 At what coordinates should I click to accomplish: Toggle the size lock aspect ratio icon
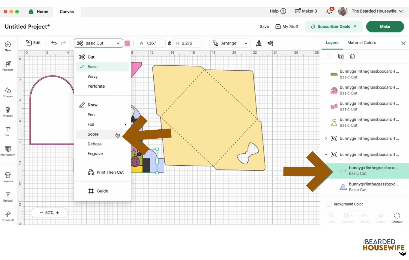(169, 43)
